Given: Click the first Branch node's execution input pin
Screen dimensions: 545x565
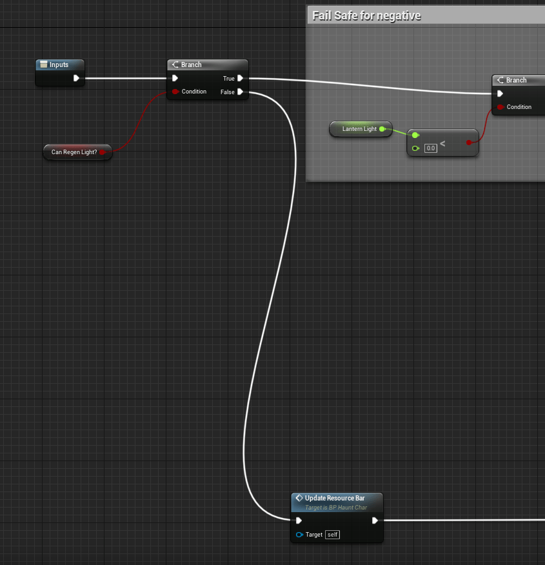Looking at the screenshot, I should 175,79.
